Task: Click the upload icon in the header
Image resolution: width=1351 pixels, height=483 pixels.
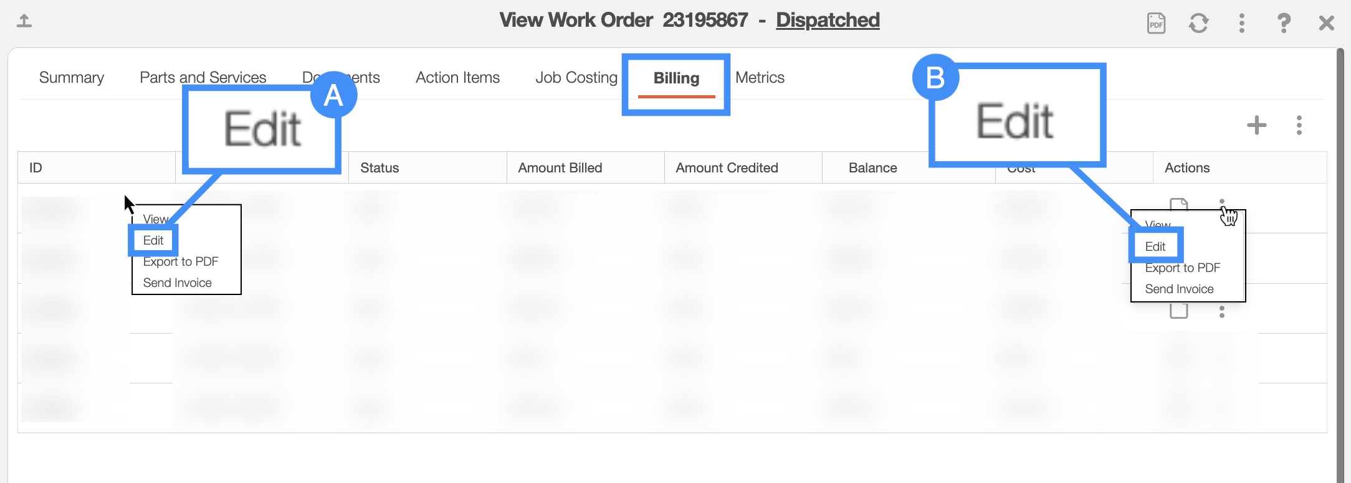Action: click(x=24, y=22)
